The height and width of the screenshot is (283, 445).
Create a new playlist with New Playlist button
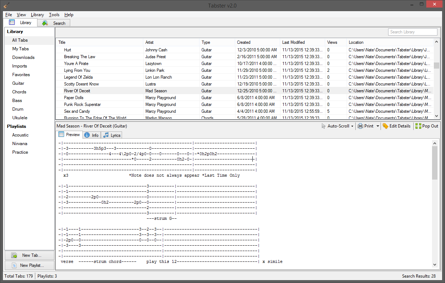[30, 265]
